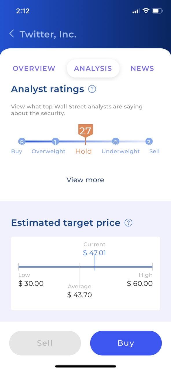Tap the orange 27 Hold rating marker
171x371 pixels.
(85, 131)
